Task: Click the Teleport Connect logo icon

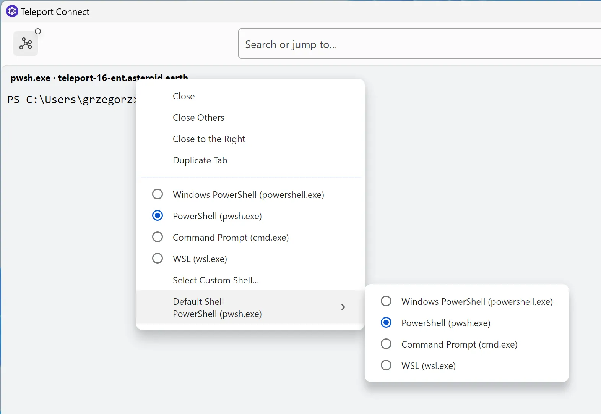Action: pos(12,11)
